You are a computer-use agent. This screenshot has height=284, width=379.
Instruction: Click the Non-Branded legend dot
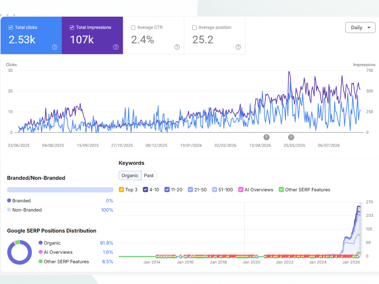[x=9, y=210]
